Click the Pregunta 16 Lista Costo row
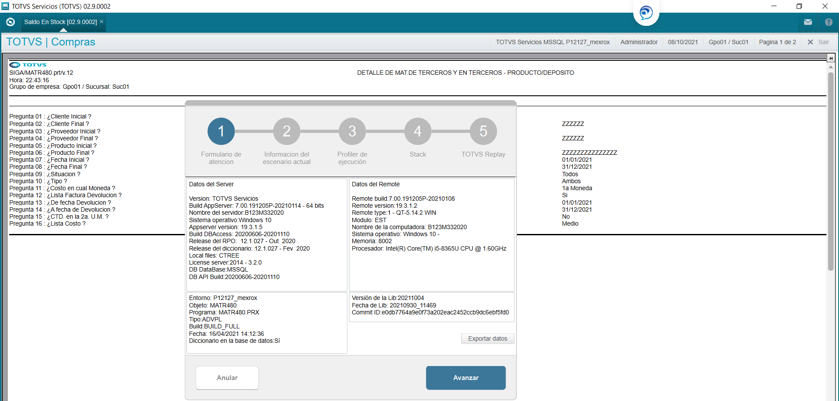 (x=48, y=223)
